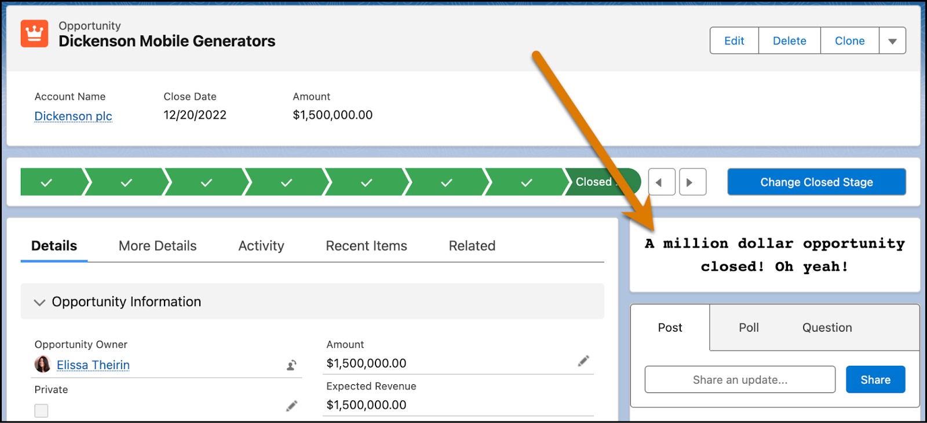This screenshot has height=423, width=927.
Task: Click the million dollar opportunity message text
Action: (775, 255)
